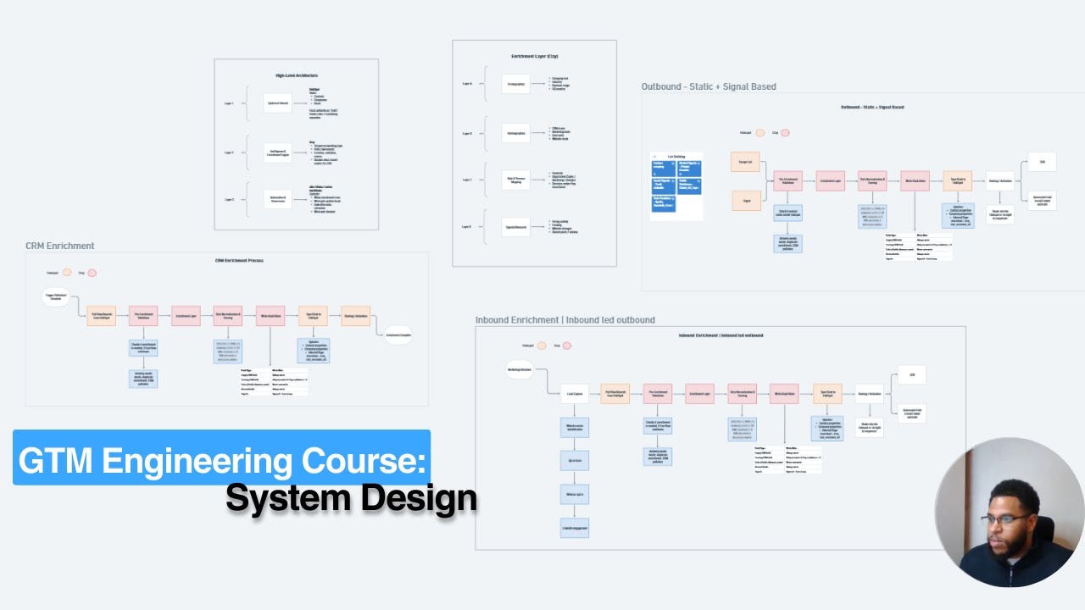Viewport: 1085px width, 610px height.
Task: Select the Inbound Enrichment | Inbound led outbound frame title
Action: [565, 320]
